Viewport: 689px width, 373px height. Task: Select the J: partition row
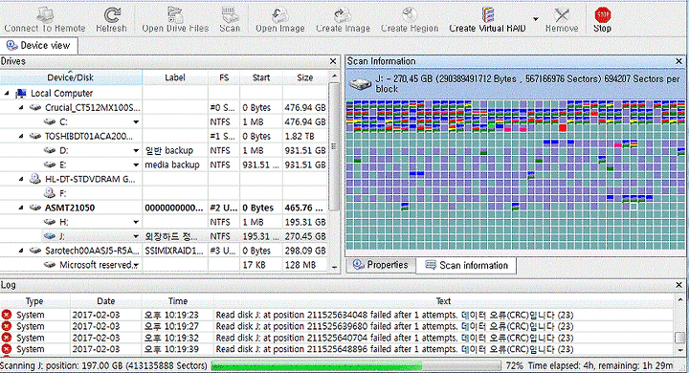click(x=164, y=236)
